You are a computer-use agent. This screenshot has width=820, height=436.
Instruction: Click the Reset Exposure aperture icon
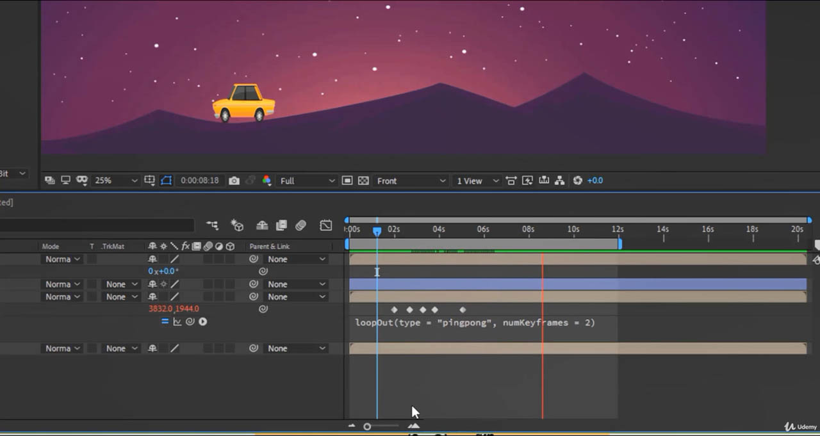[x=577, y=181]
